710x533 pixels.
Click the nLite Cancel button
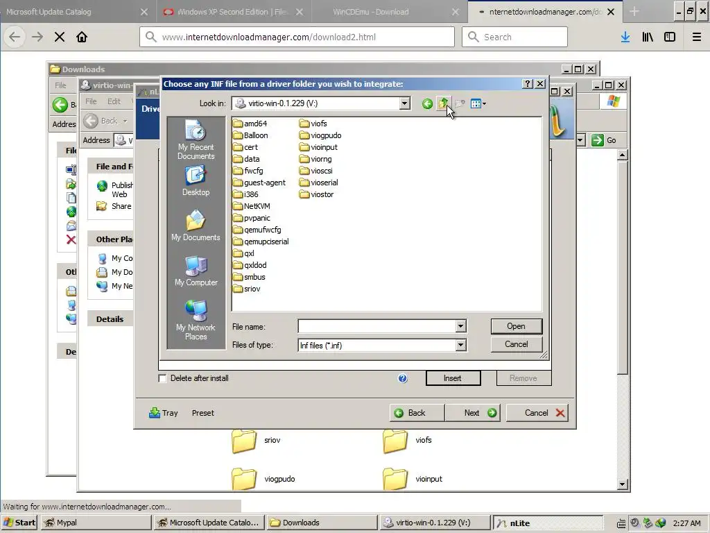point(537,413)
